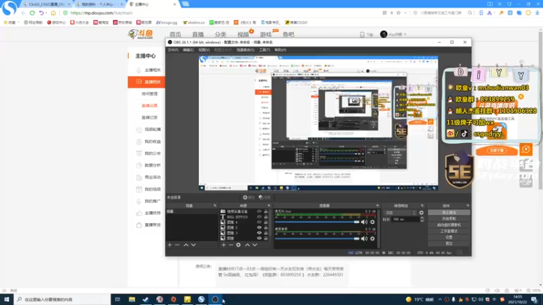Open desktop audio settings gear
543x305 pixels.
click(373, 239)
